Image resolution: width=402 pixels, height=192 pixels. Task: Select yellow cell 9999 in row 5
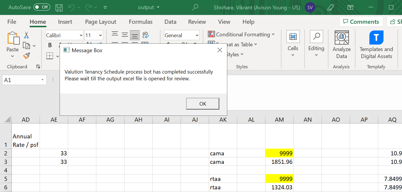click(279, 179)
